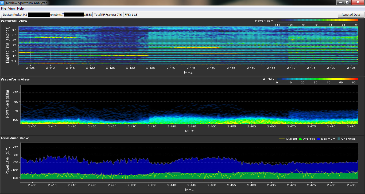The height and width of the screenshot is (194, 365).
Task: Restore down the AirView window
Action: coord(348,2)
